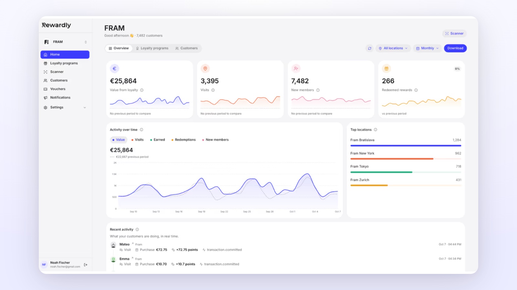Click the gift icon on Redeemed rewards card
This screenshot has width=517, height=290.
pos(386,69)
